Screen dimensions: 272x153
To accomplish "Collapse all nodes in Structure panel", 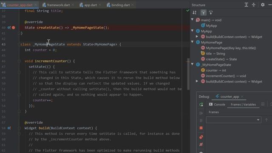I will click(x=254, y=5).
